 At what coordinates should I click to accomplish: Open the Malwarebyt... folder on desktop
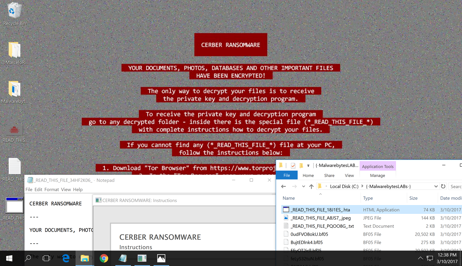click(x=14, y=92)
